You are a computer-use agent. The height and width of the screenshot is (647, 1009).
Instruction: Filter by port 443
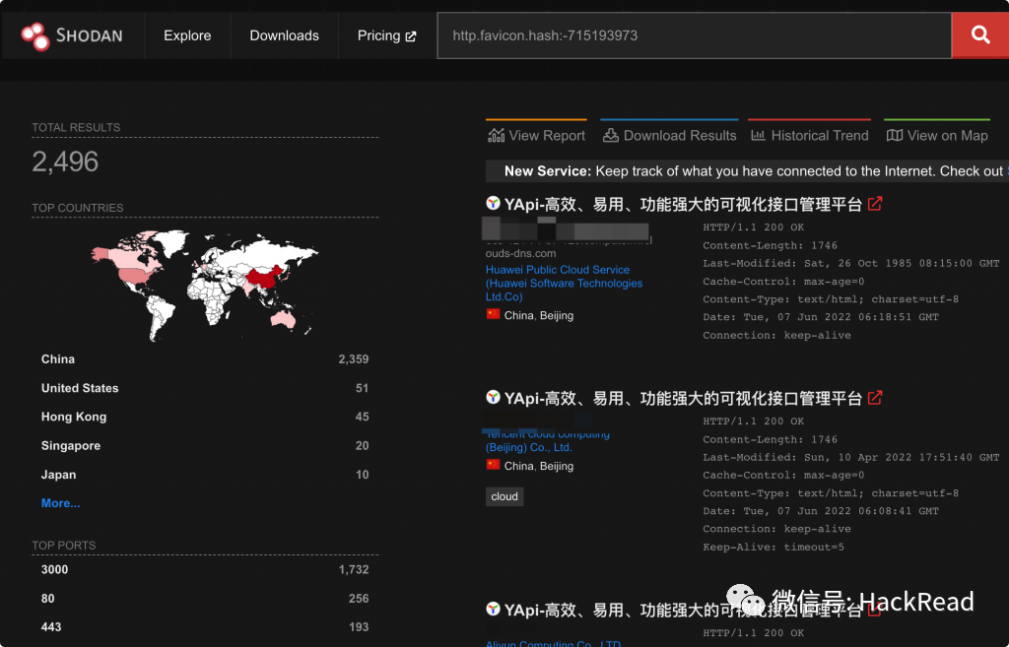[205, 627]
